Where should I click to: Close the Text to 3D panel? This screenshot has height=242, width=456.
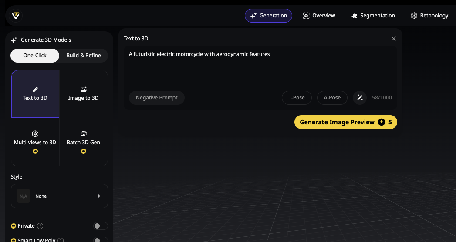coord(394,39)
